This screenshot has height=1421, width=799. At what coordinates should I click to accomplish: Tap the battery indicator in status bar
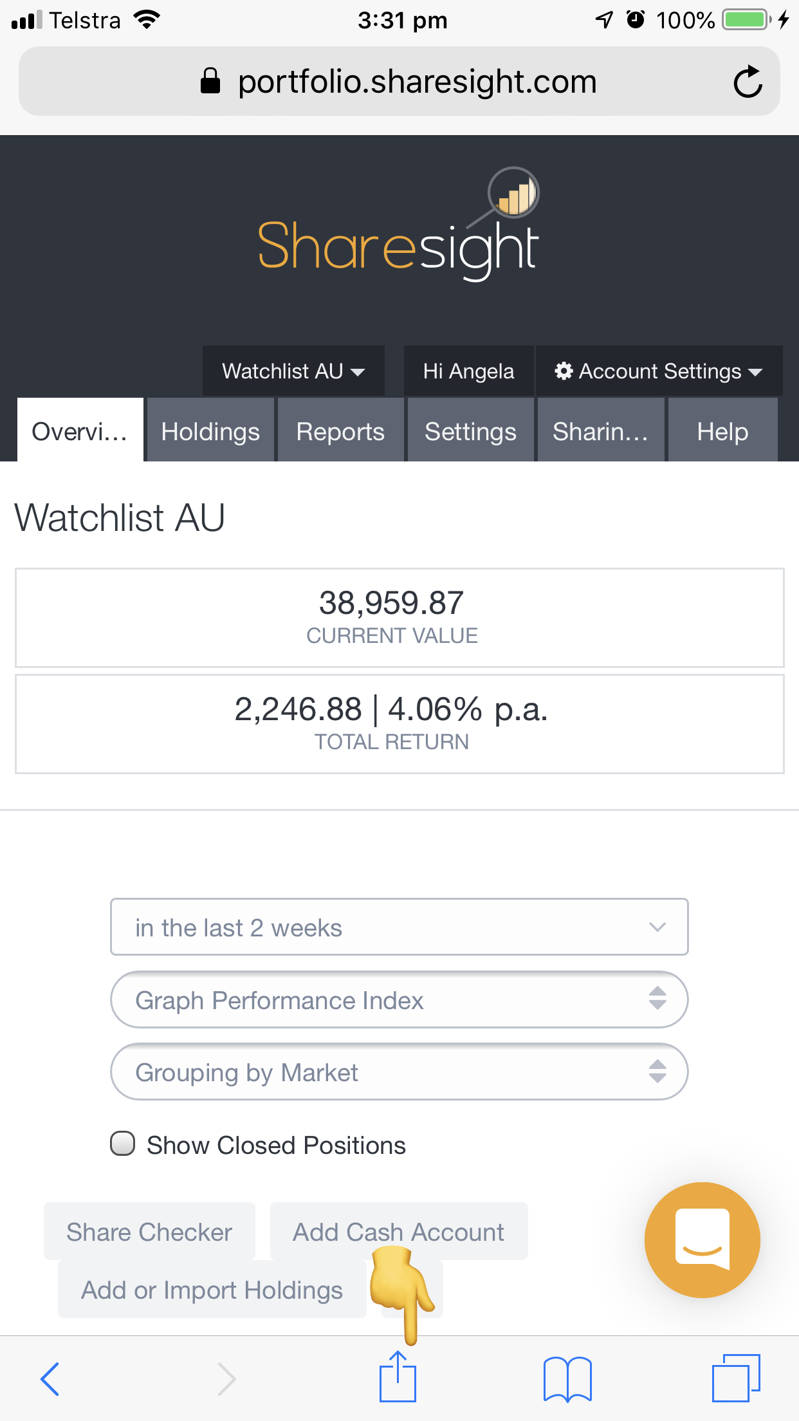[x=746, y=20]
